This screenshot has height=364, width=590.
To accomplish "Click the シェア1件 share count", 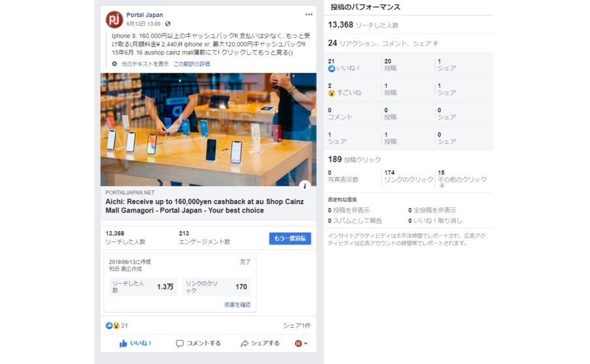I will point(297,325).
